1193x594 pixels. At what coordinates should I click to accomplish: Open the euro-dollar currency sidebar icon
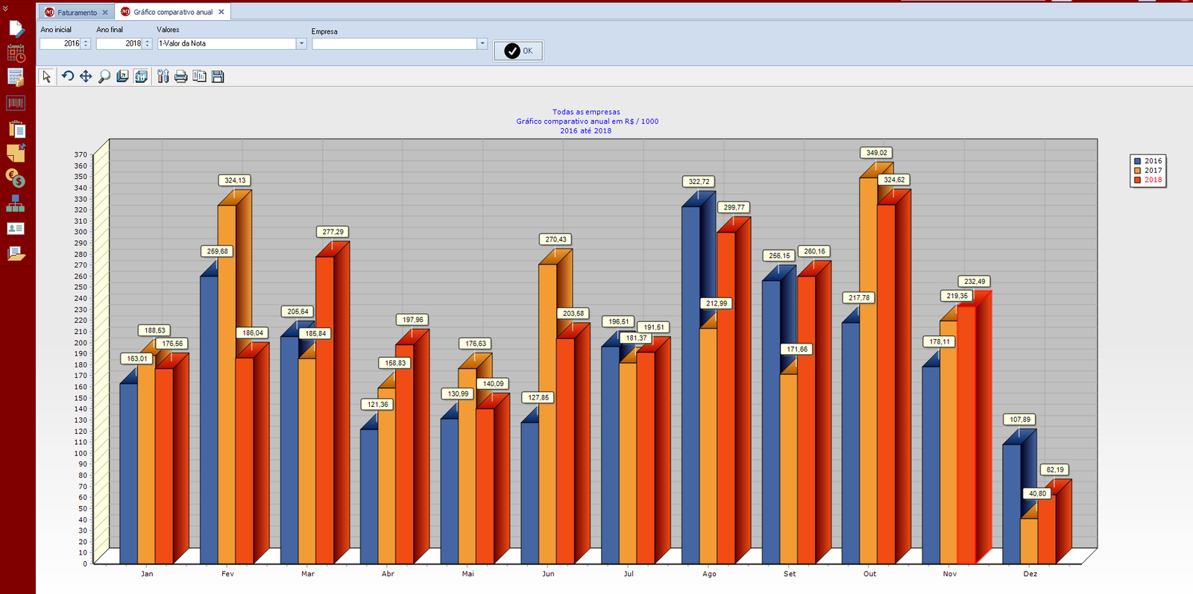coord(16,178)
